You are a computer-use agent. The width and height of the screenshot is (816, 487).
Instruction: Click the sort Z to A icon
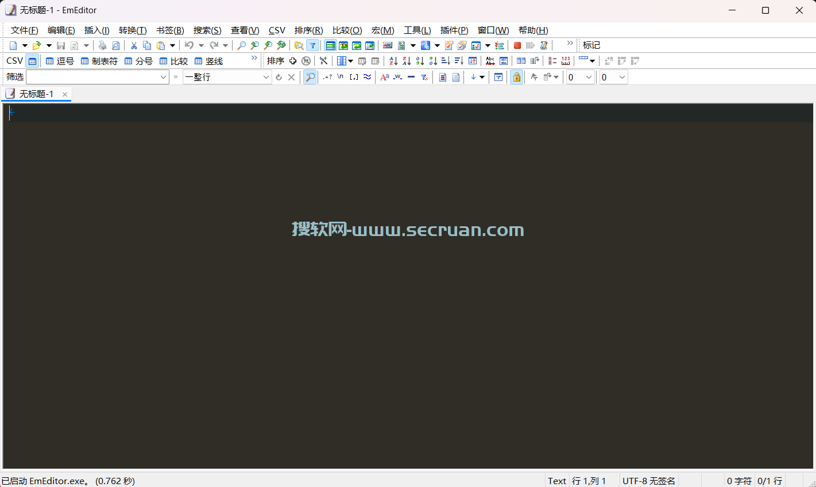407,61
